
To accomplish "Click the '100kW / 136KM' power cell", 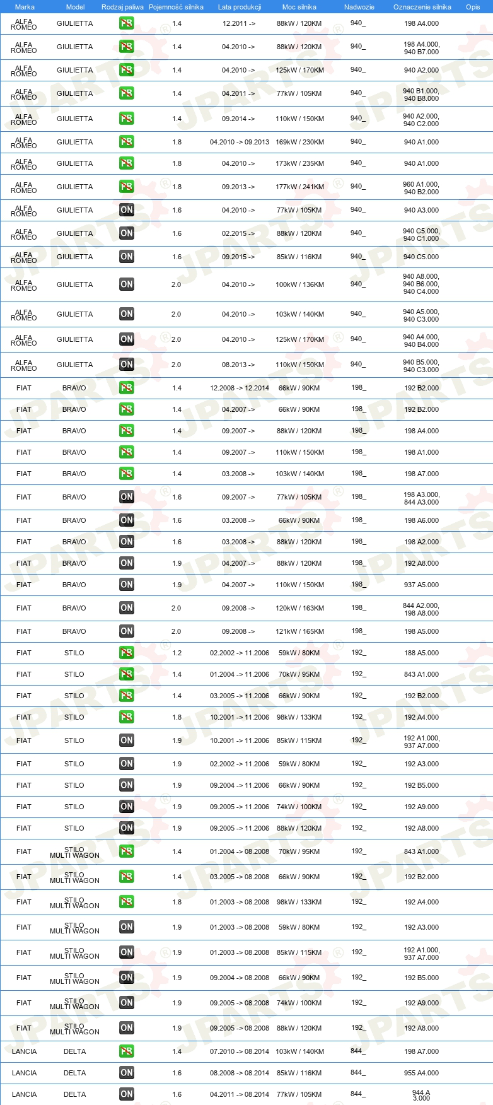I will [299, 284].
